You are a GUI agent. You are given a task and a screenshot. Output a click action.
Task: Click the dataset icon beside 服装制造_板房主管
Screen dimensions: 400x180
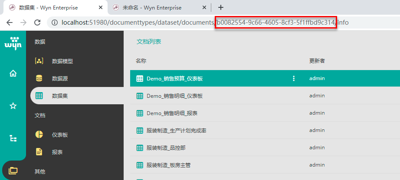pyautogui.click(x=140, y=165)
